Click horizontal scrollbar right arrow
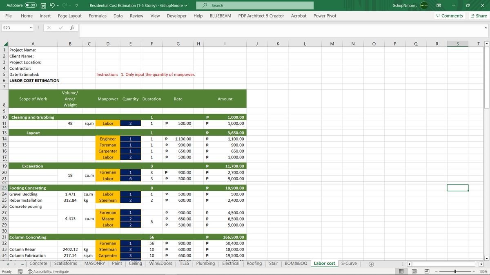The height and width of the screenshot is (275, 490). click(x=481, y=264)
